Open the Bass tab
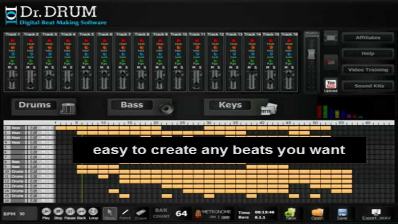This screenshot has width=398, height=224. (x=132, y=105)
